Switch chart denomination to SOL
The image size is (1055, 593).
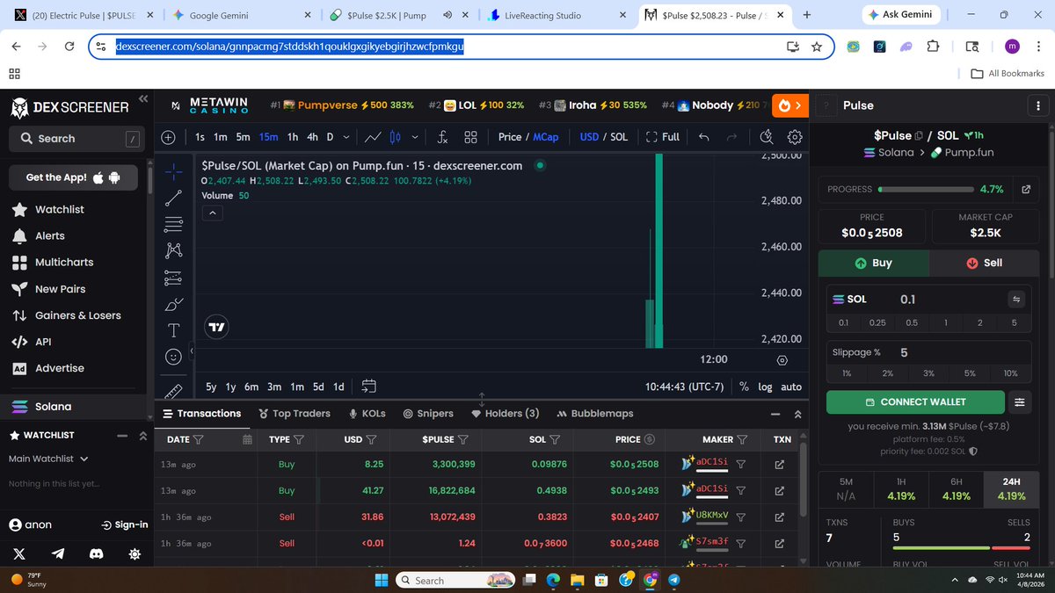click(x=619, y=137)
